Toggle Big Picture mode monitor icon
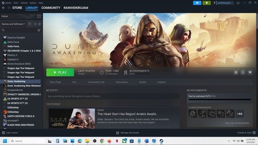The height and width of the screenshot is (145, 258). [x=238, y=3]
